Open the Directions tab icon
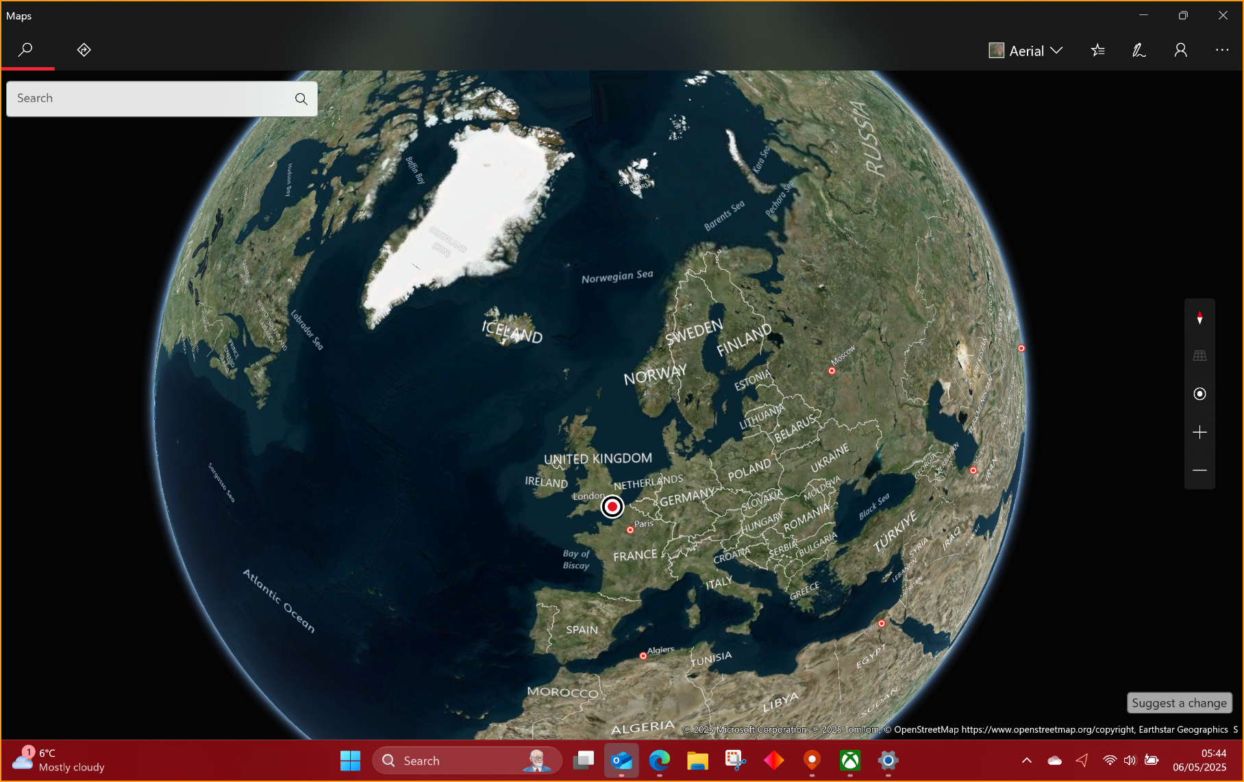The image size is (1244, 782). click(x=84, y=50)
